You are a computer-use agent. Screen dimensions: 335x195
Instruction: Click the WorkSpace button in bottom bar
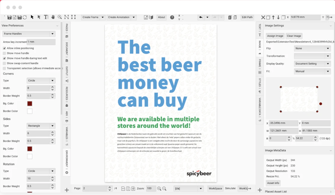[215, 188]
